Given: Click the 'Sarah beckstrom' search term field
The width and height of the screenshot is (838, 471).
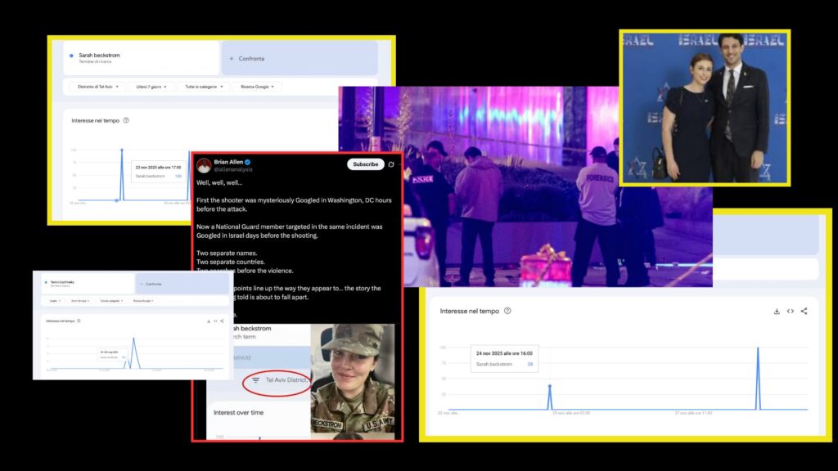Looking at the screenshot, I should [141, 58].
